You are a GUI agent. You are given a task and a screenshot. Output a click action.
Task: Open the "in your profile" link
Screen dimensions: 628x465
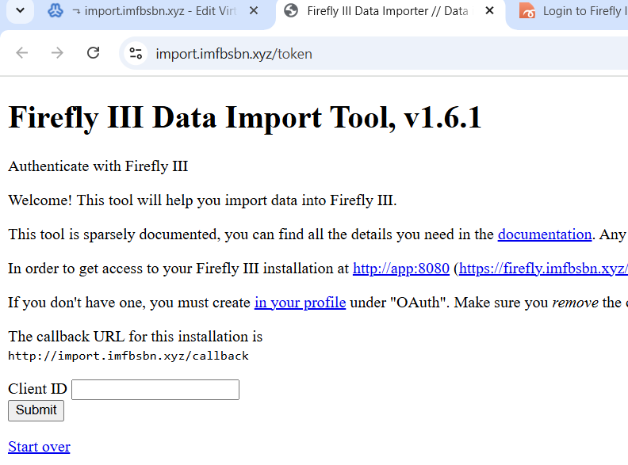(x=300, y=303)
